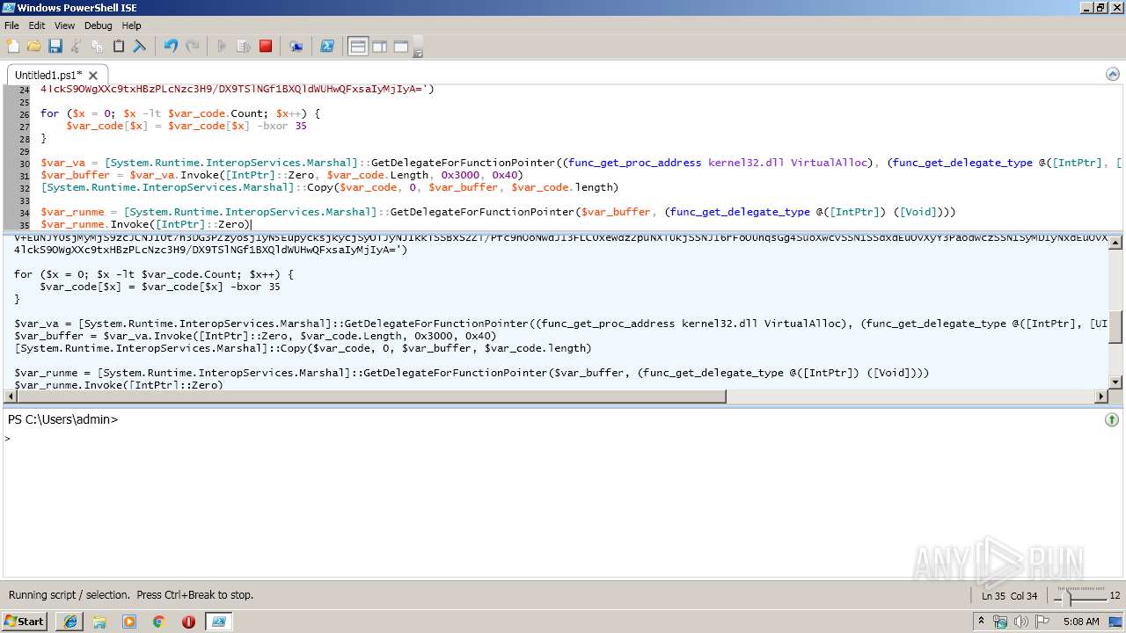Open the File menu
This screenshot has height=633, width=1126.
tap(11, 25)
